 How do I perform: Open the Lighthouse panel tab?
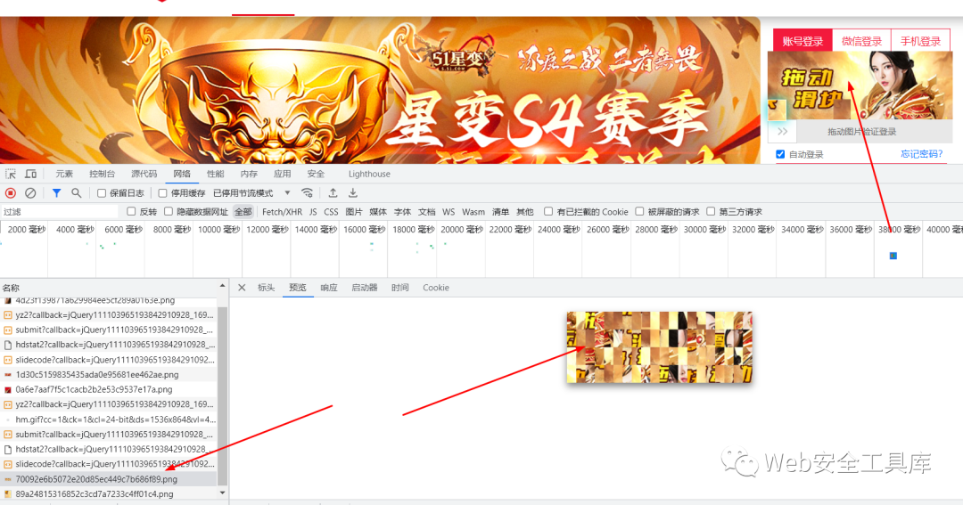(369, 174)
